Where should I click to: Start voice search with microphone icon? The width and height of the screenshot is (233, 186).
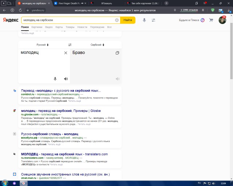coord(144,20)
